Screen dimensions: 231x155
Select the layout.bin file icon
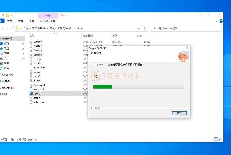pyautogui.click(x=31, y=89)
